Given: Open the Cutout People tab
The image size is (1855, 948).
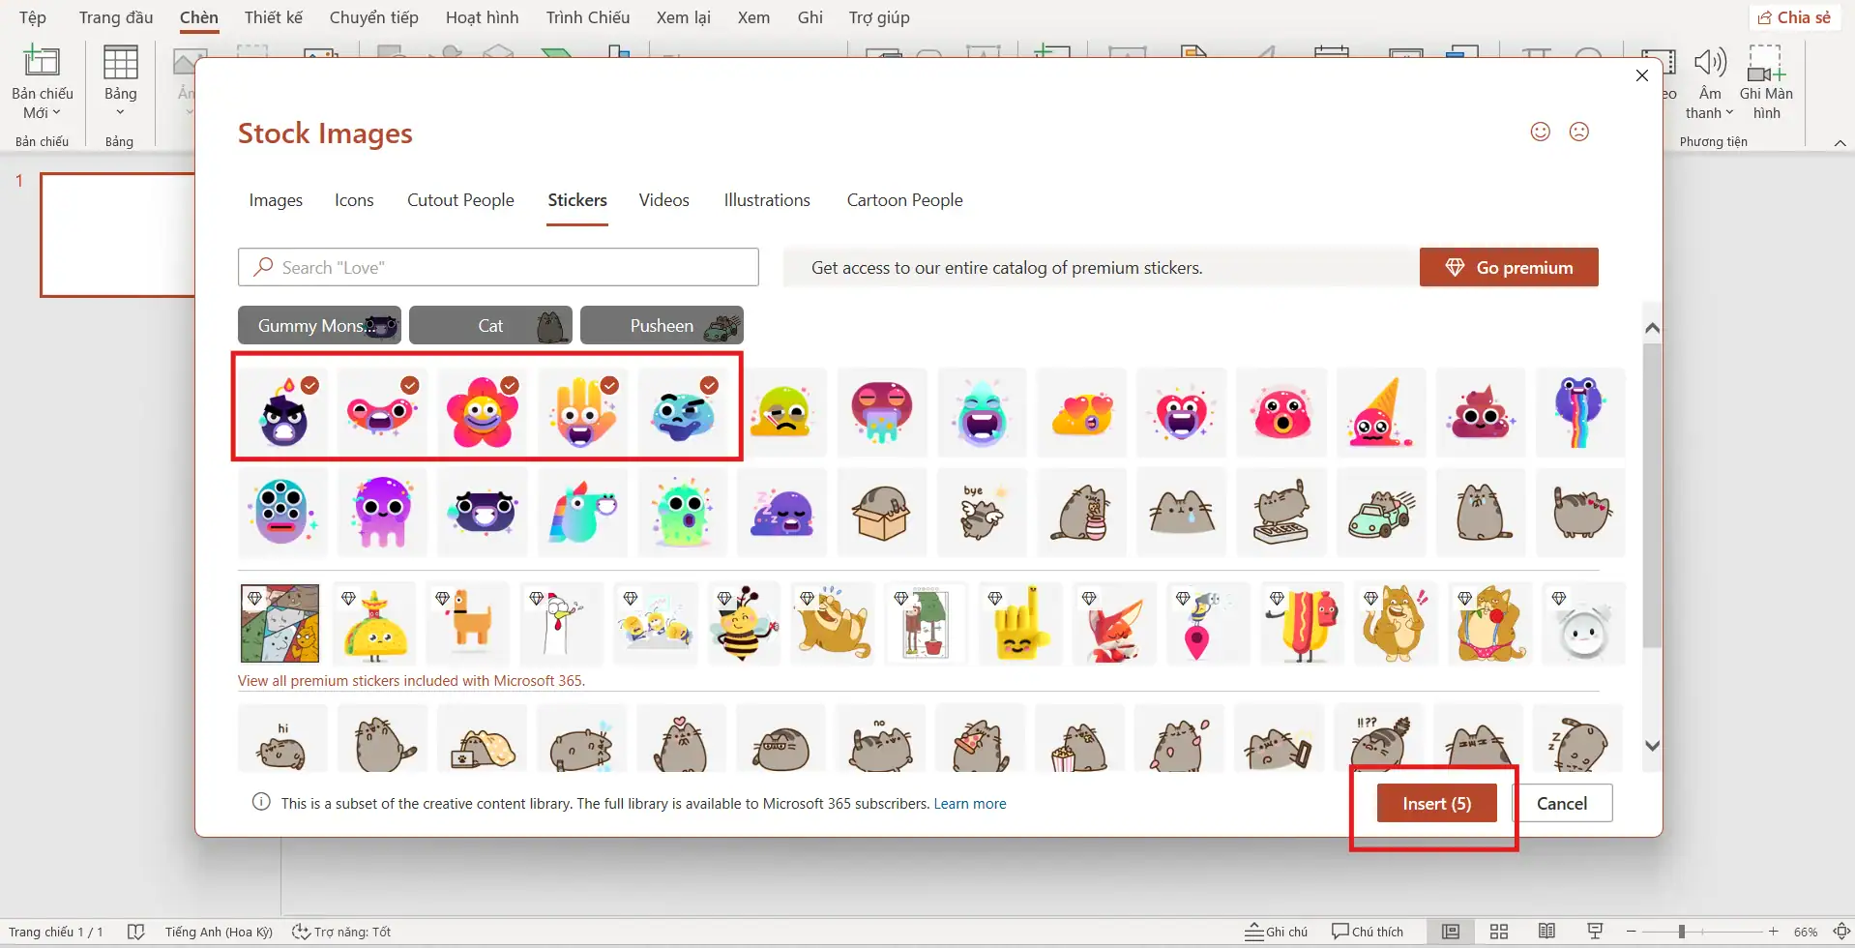Looking at the screenshot, I should (460, 200).
